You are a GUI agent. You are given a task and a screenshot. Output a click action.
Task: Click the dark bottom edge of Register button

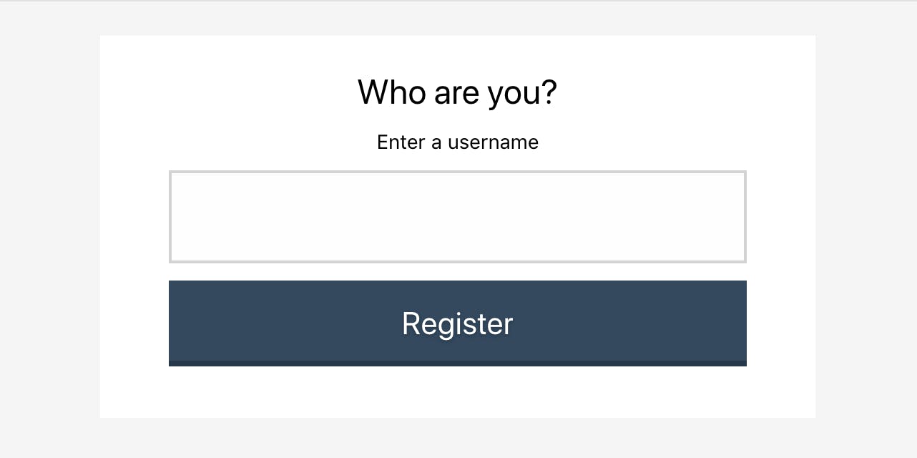458,364
